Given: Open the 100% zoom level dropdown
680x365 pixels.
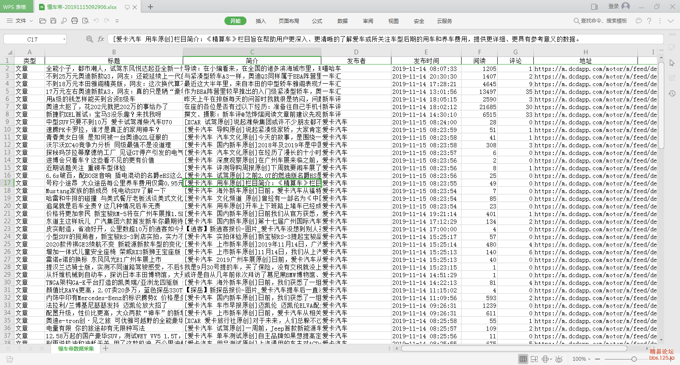Looking at the screenshot, I should [x=581, y=359].
